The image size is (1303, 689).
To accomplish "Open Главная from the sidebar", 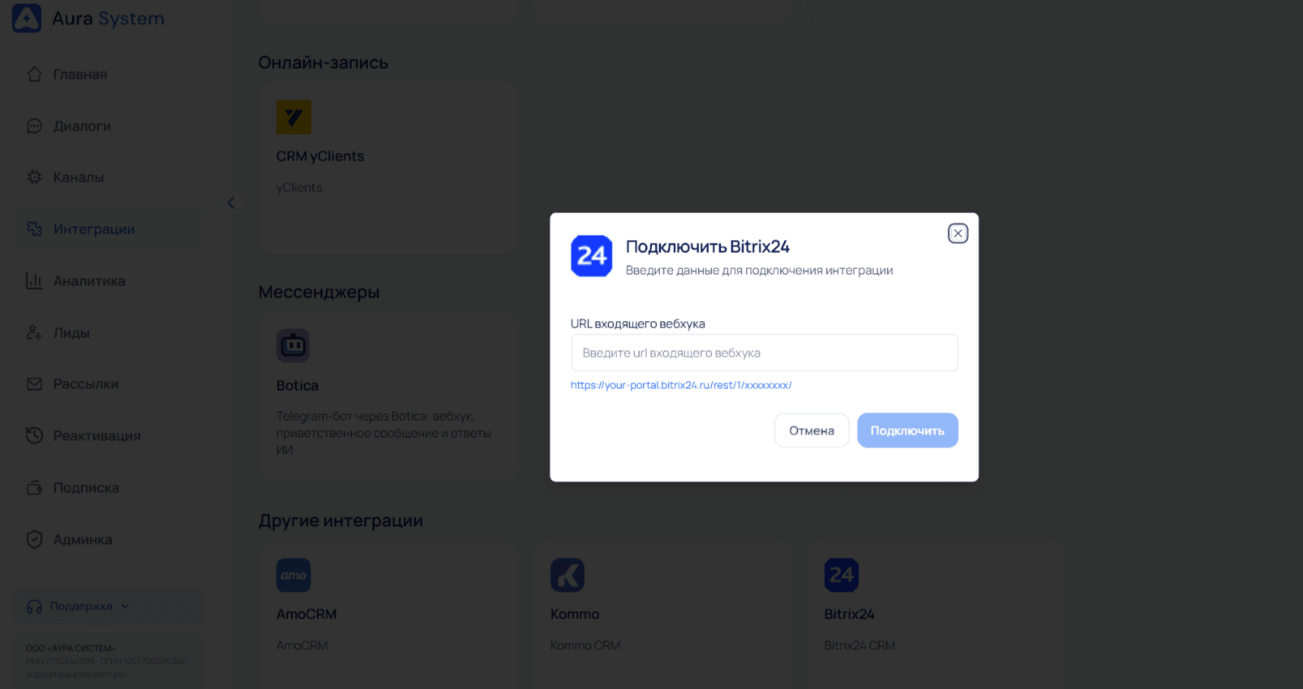I will click(80, 75).
